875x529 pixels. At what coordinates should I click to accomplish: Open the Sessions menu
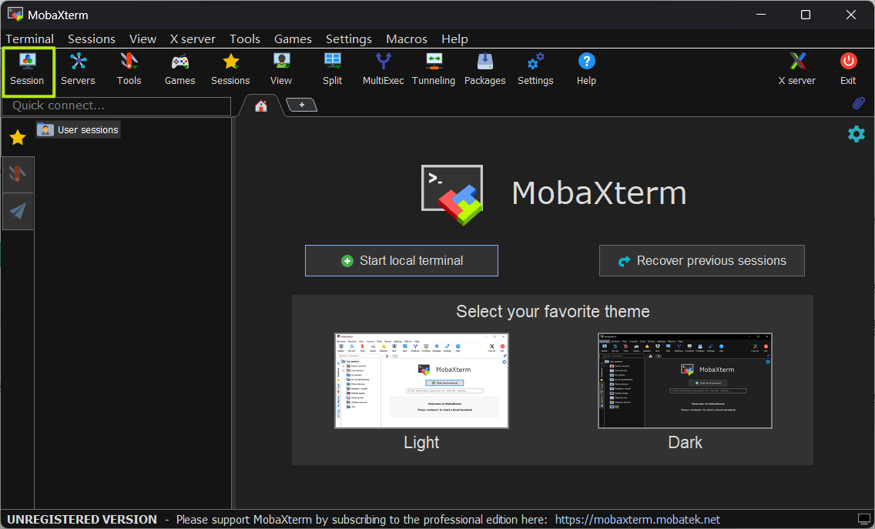pyautogui.click(x=92, y=39)
